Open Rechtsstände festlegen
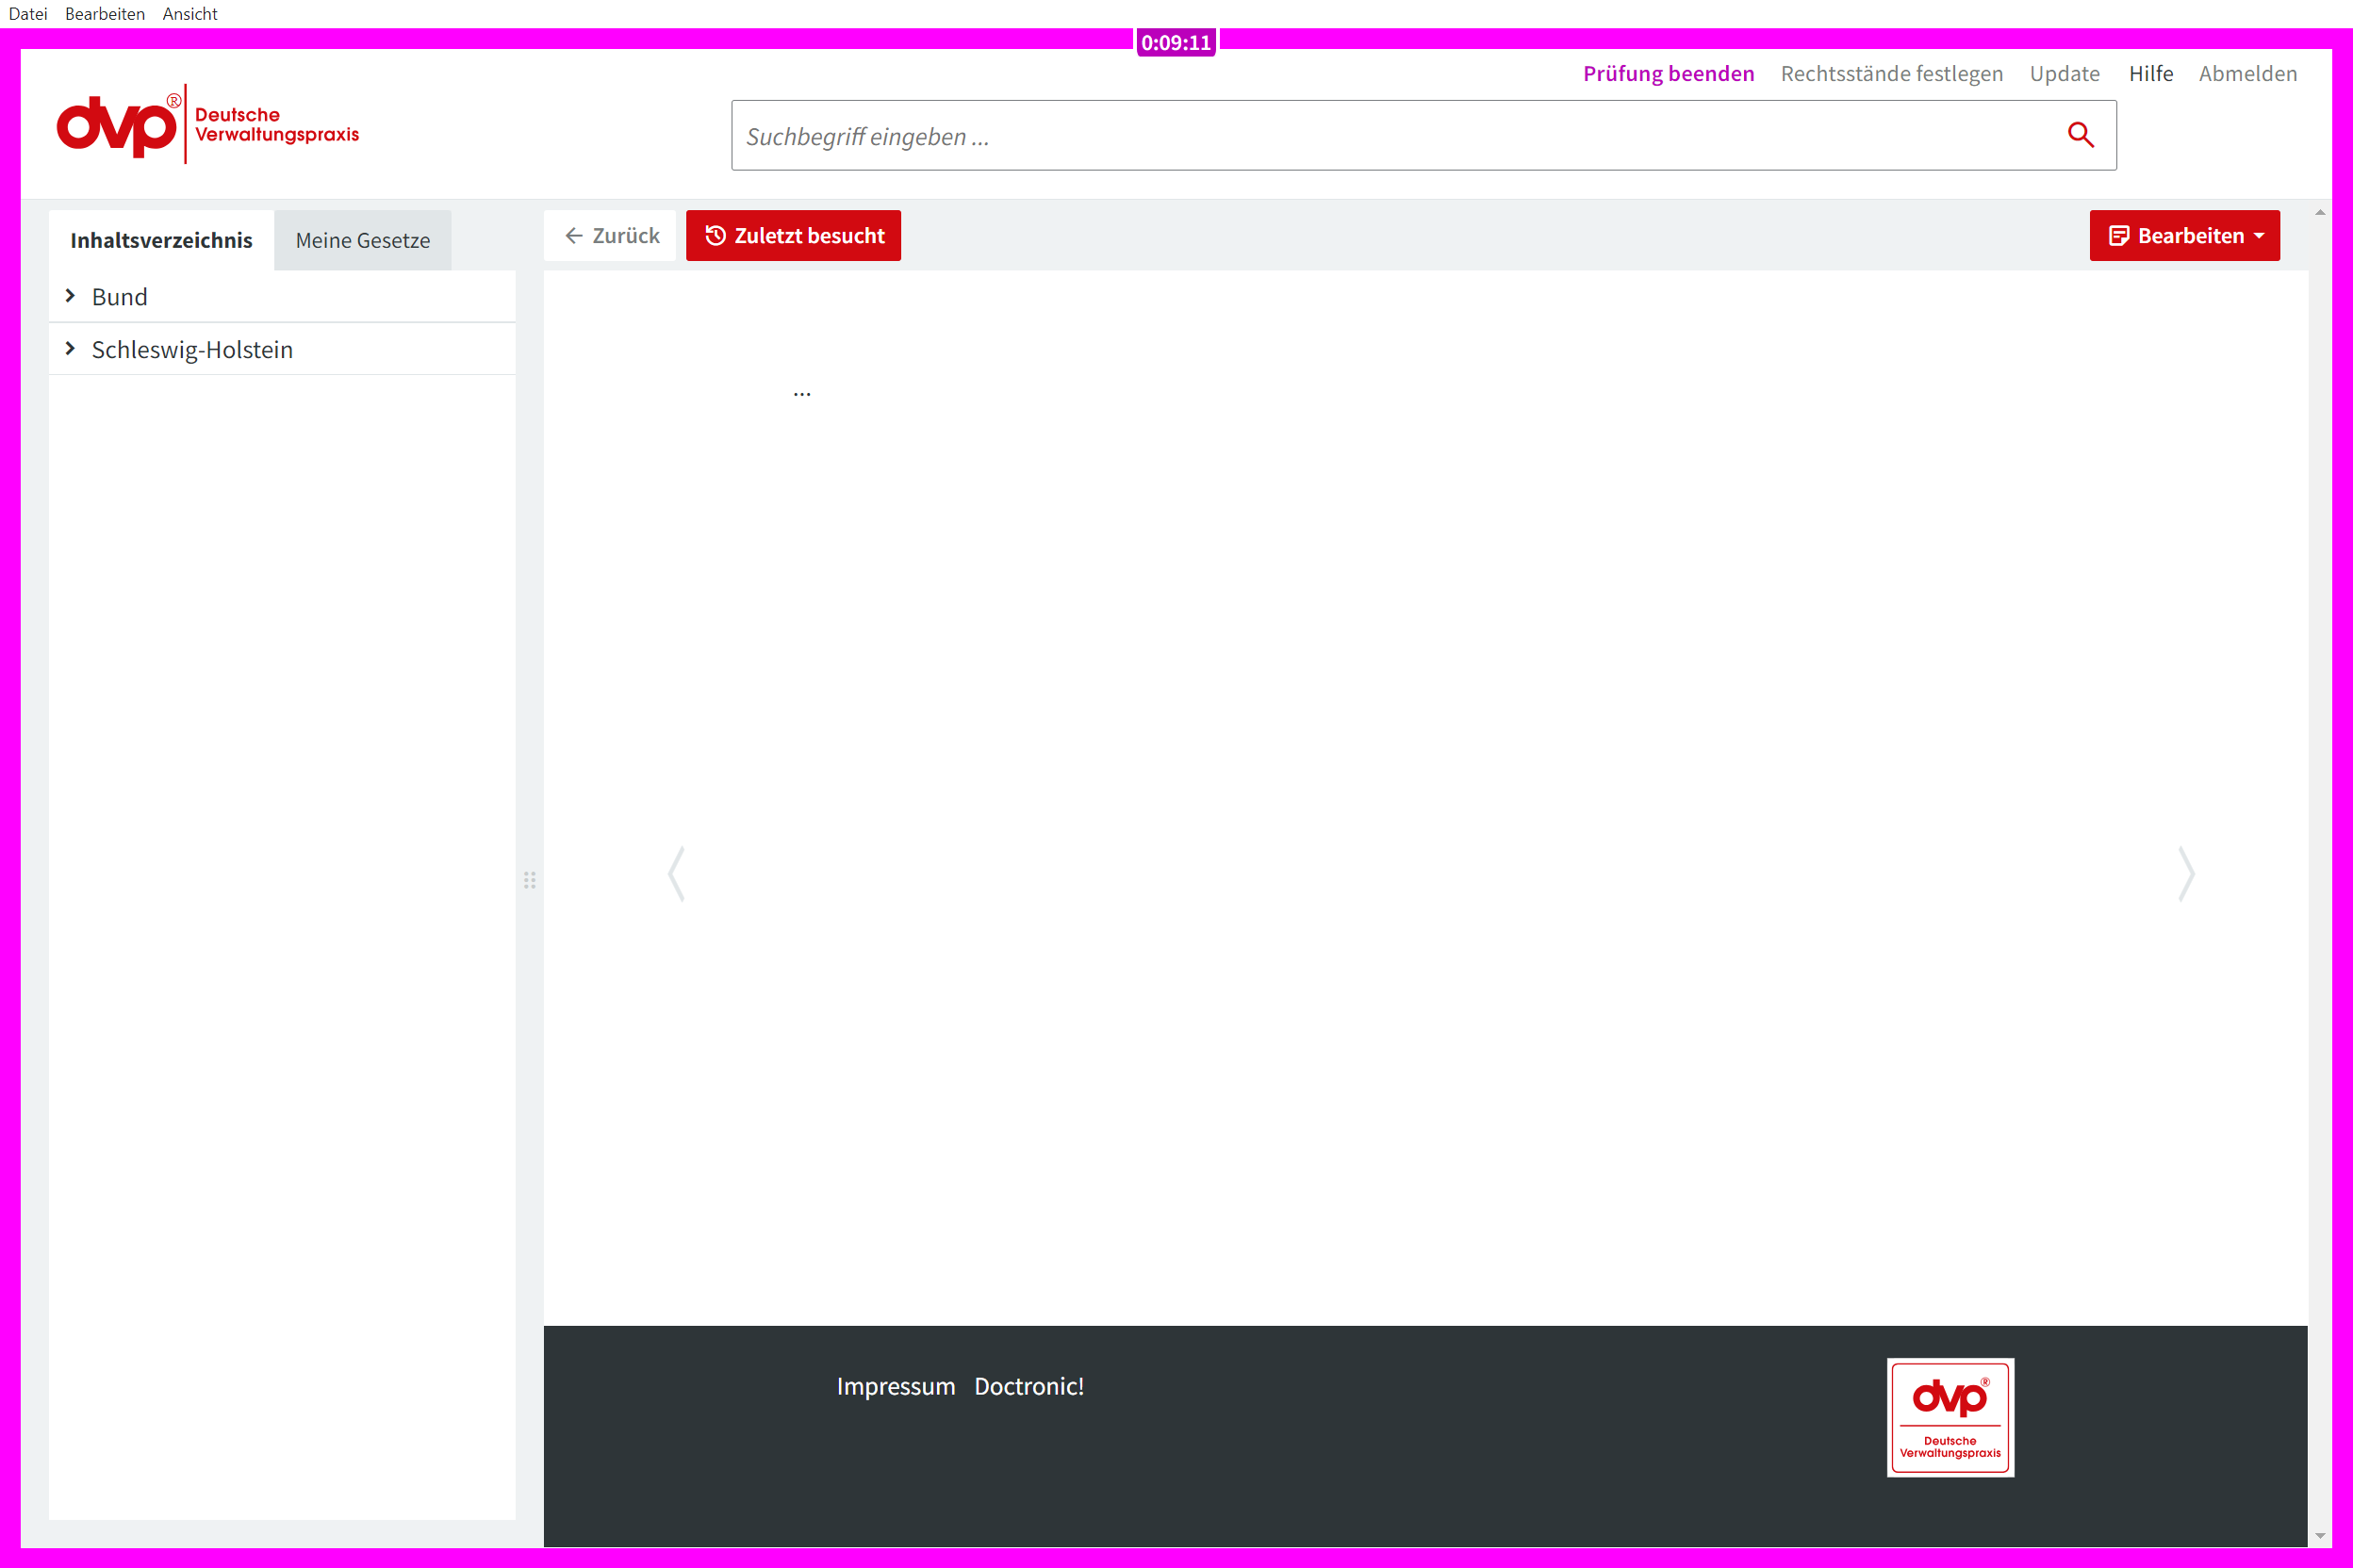Viewport: 2353px width, 1568px height. click(1892, 73)
